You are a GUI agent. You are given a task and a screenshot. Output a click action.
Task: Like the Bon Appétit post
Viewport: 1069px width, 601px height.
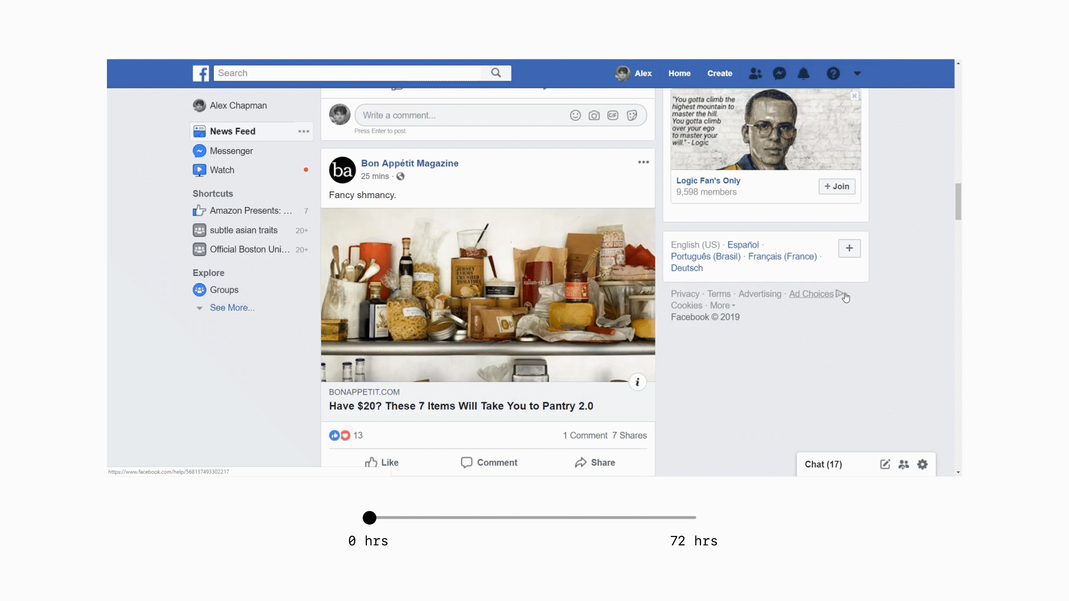[382, 462]
